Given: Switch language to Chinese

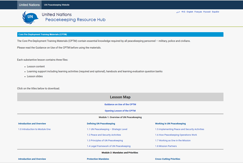Looking at the screenshot, I should 183,12.
